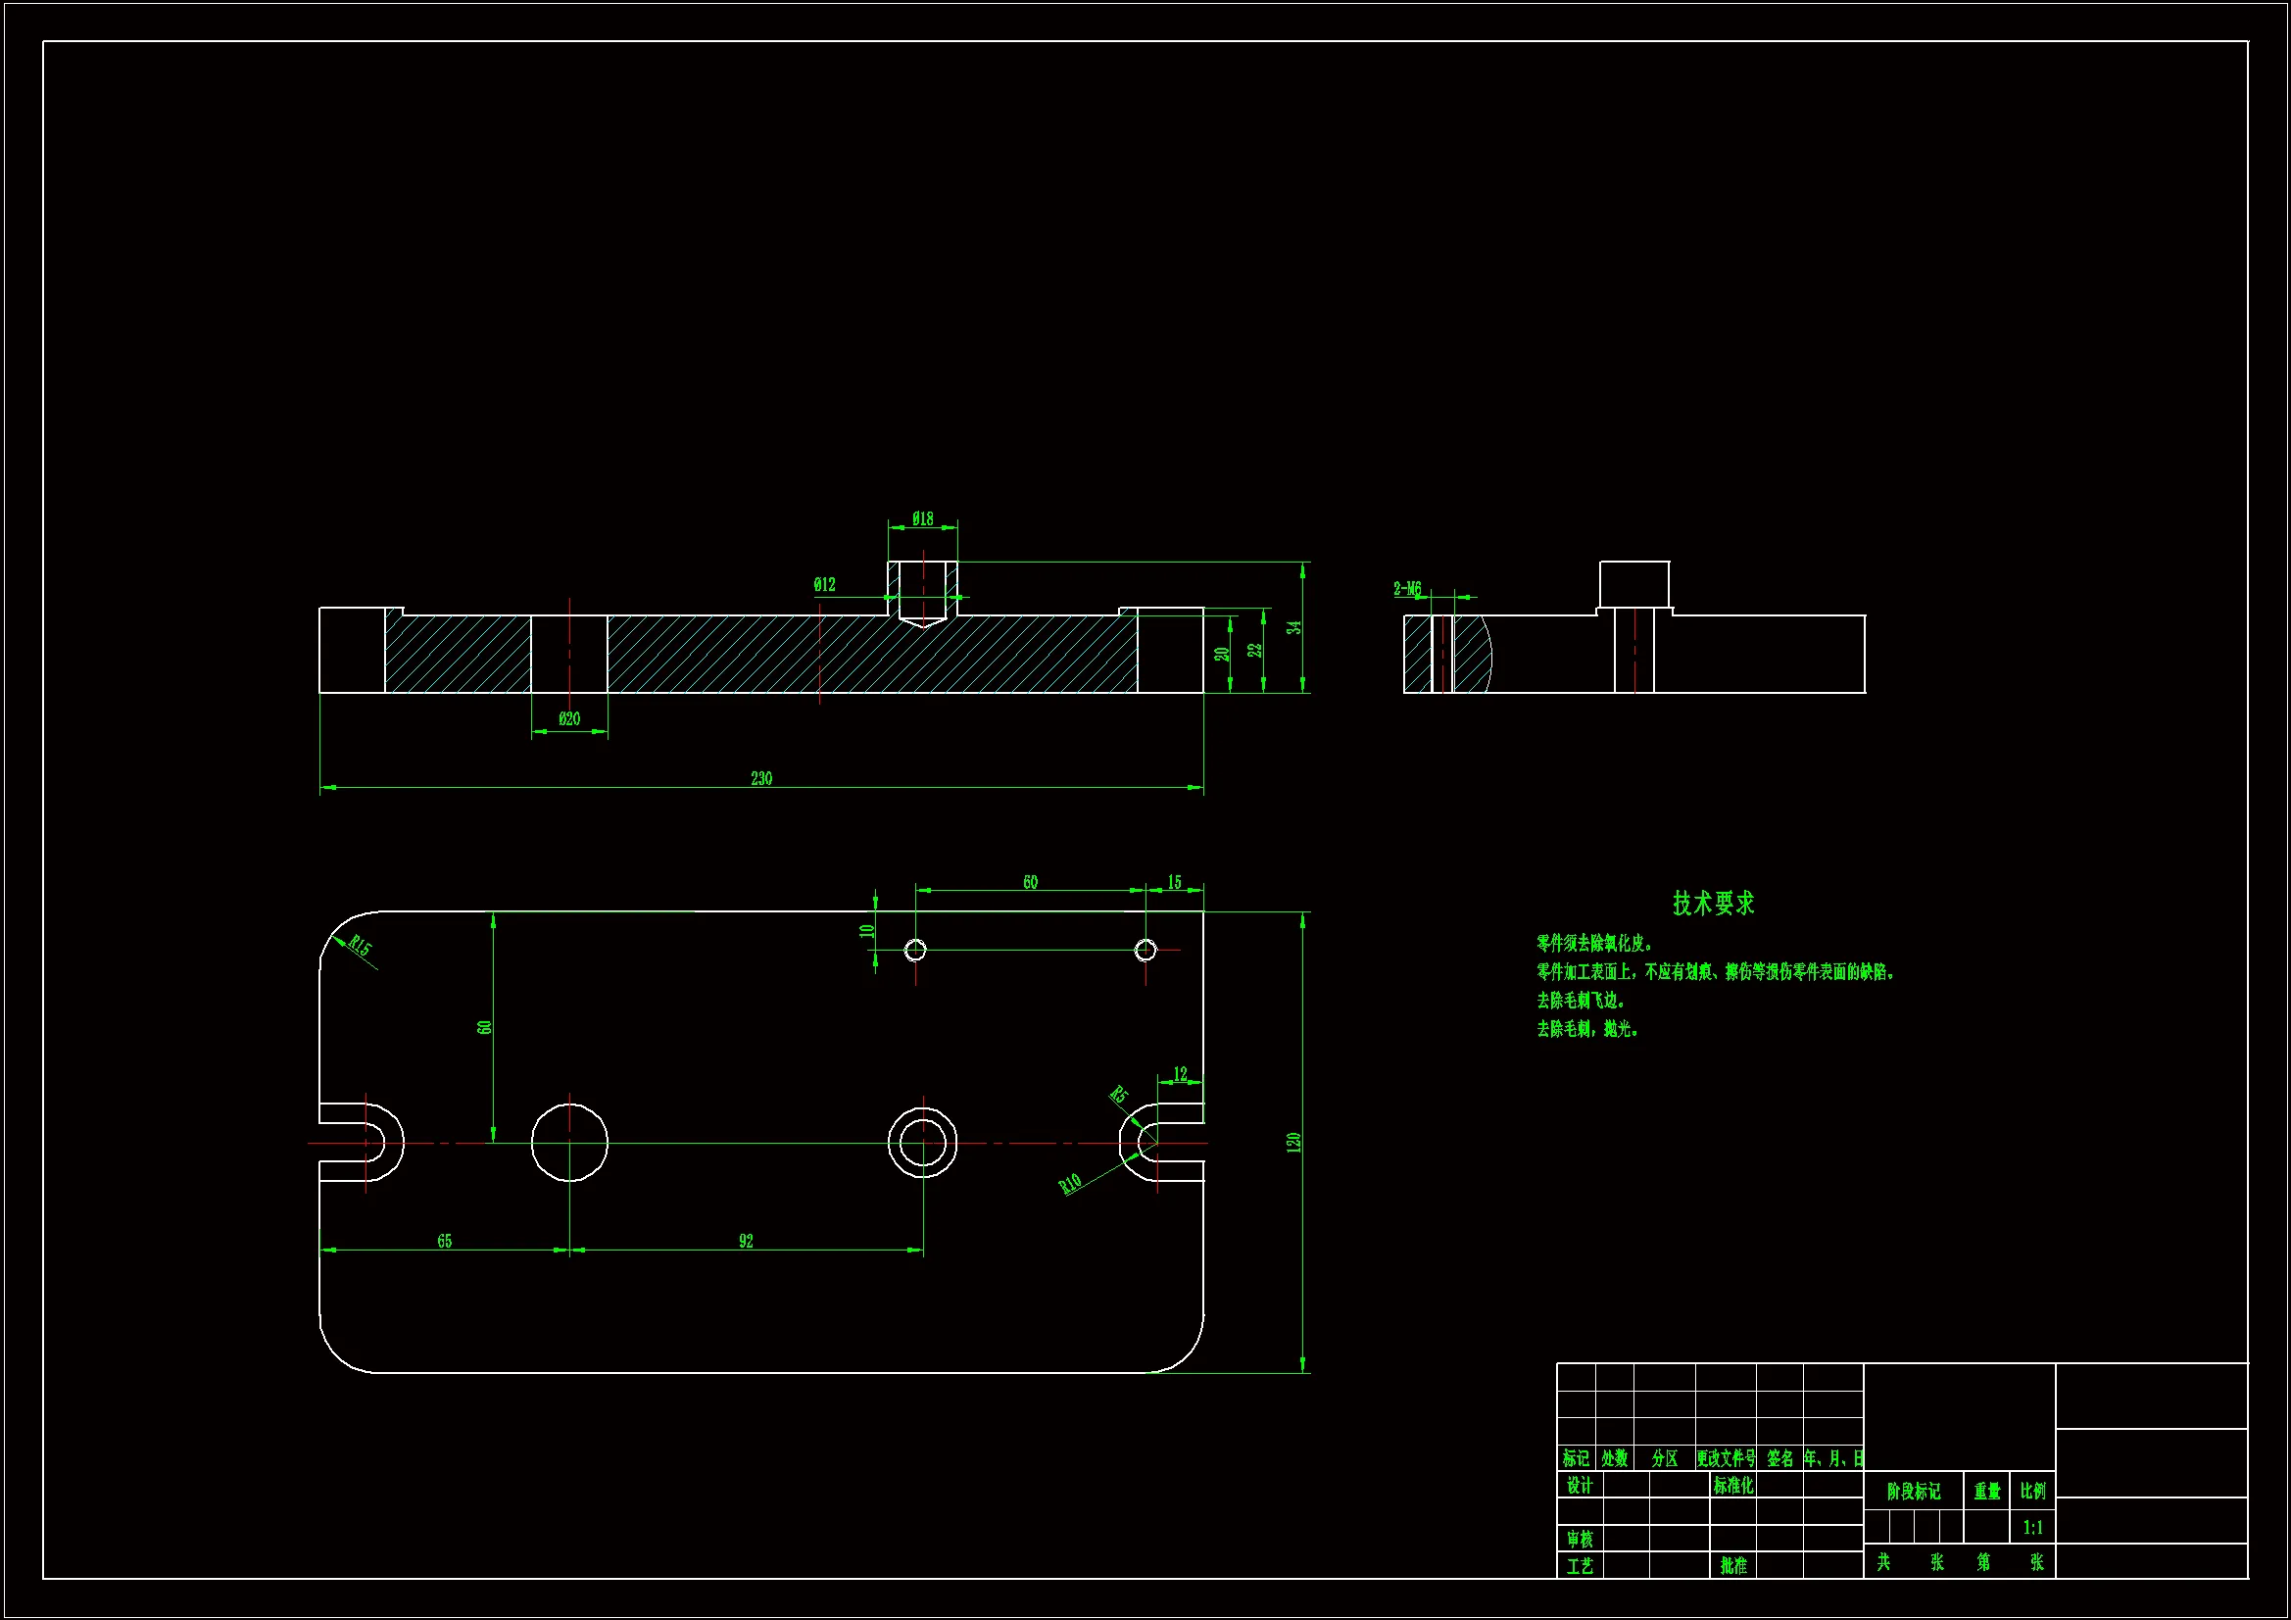Click the 技术要求 heading text
This screenshot has height=1620, width=2291.
[x=1712, y=904]
